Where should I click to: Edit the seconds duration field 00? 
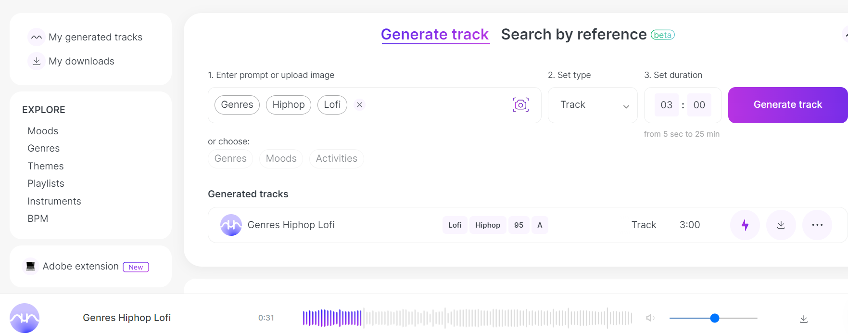(x=699, y=105)
